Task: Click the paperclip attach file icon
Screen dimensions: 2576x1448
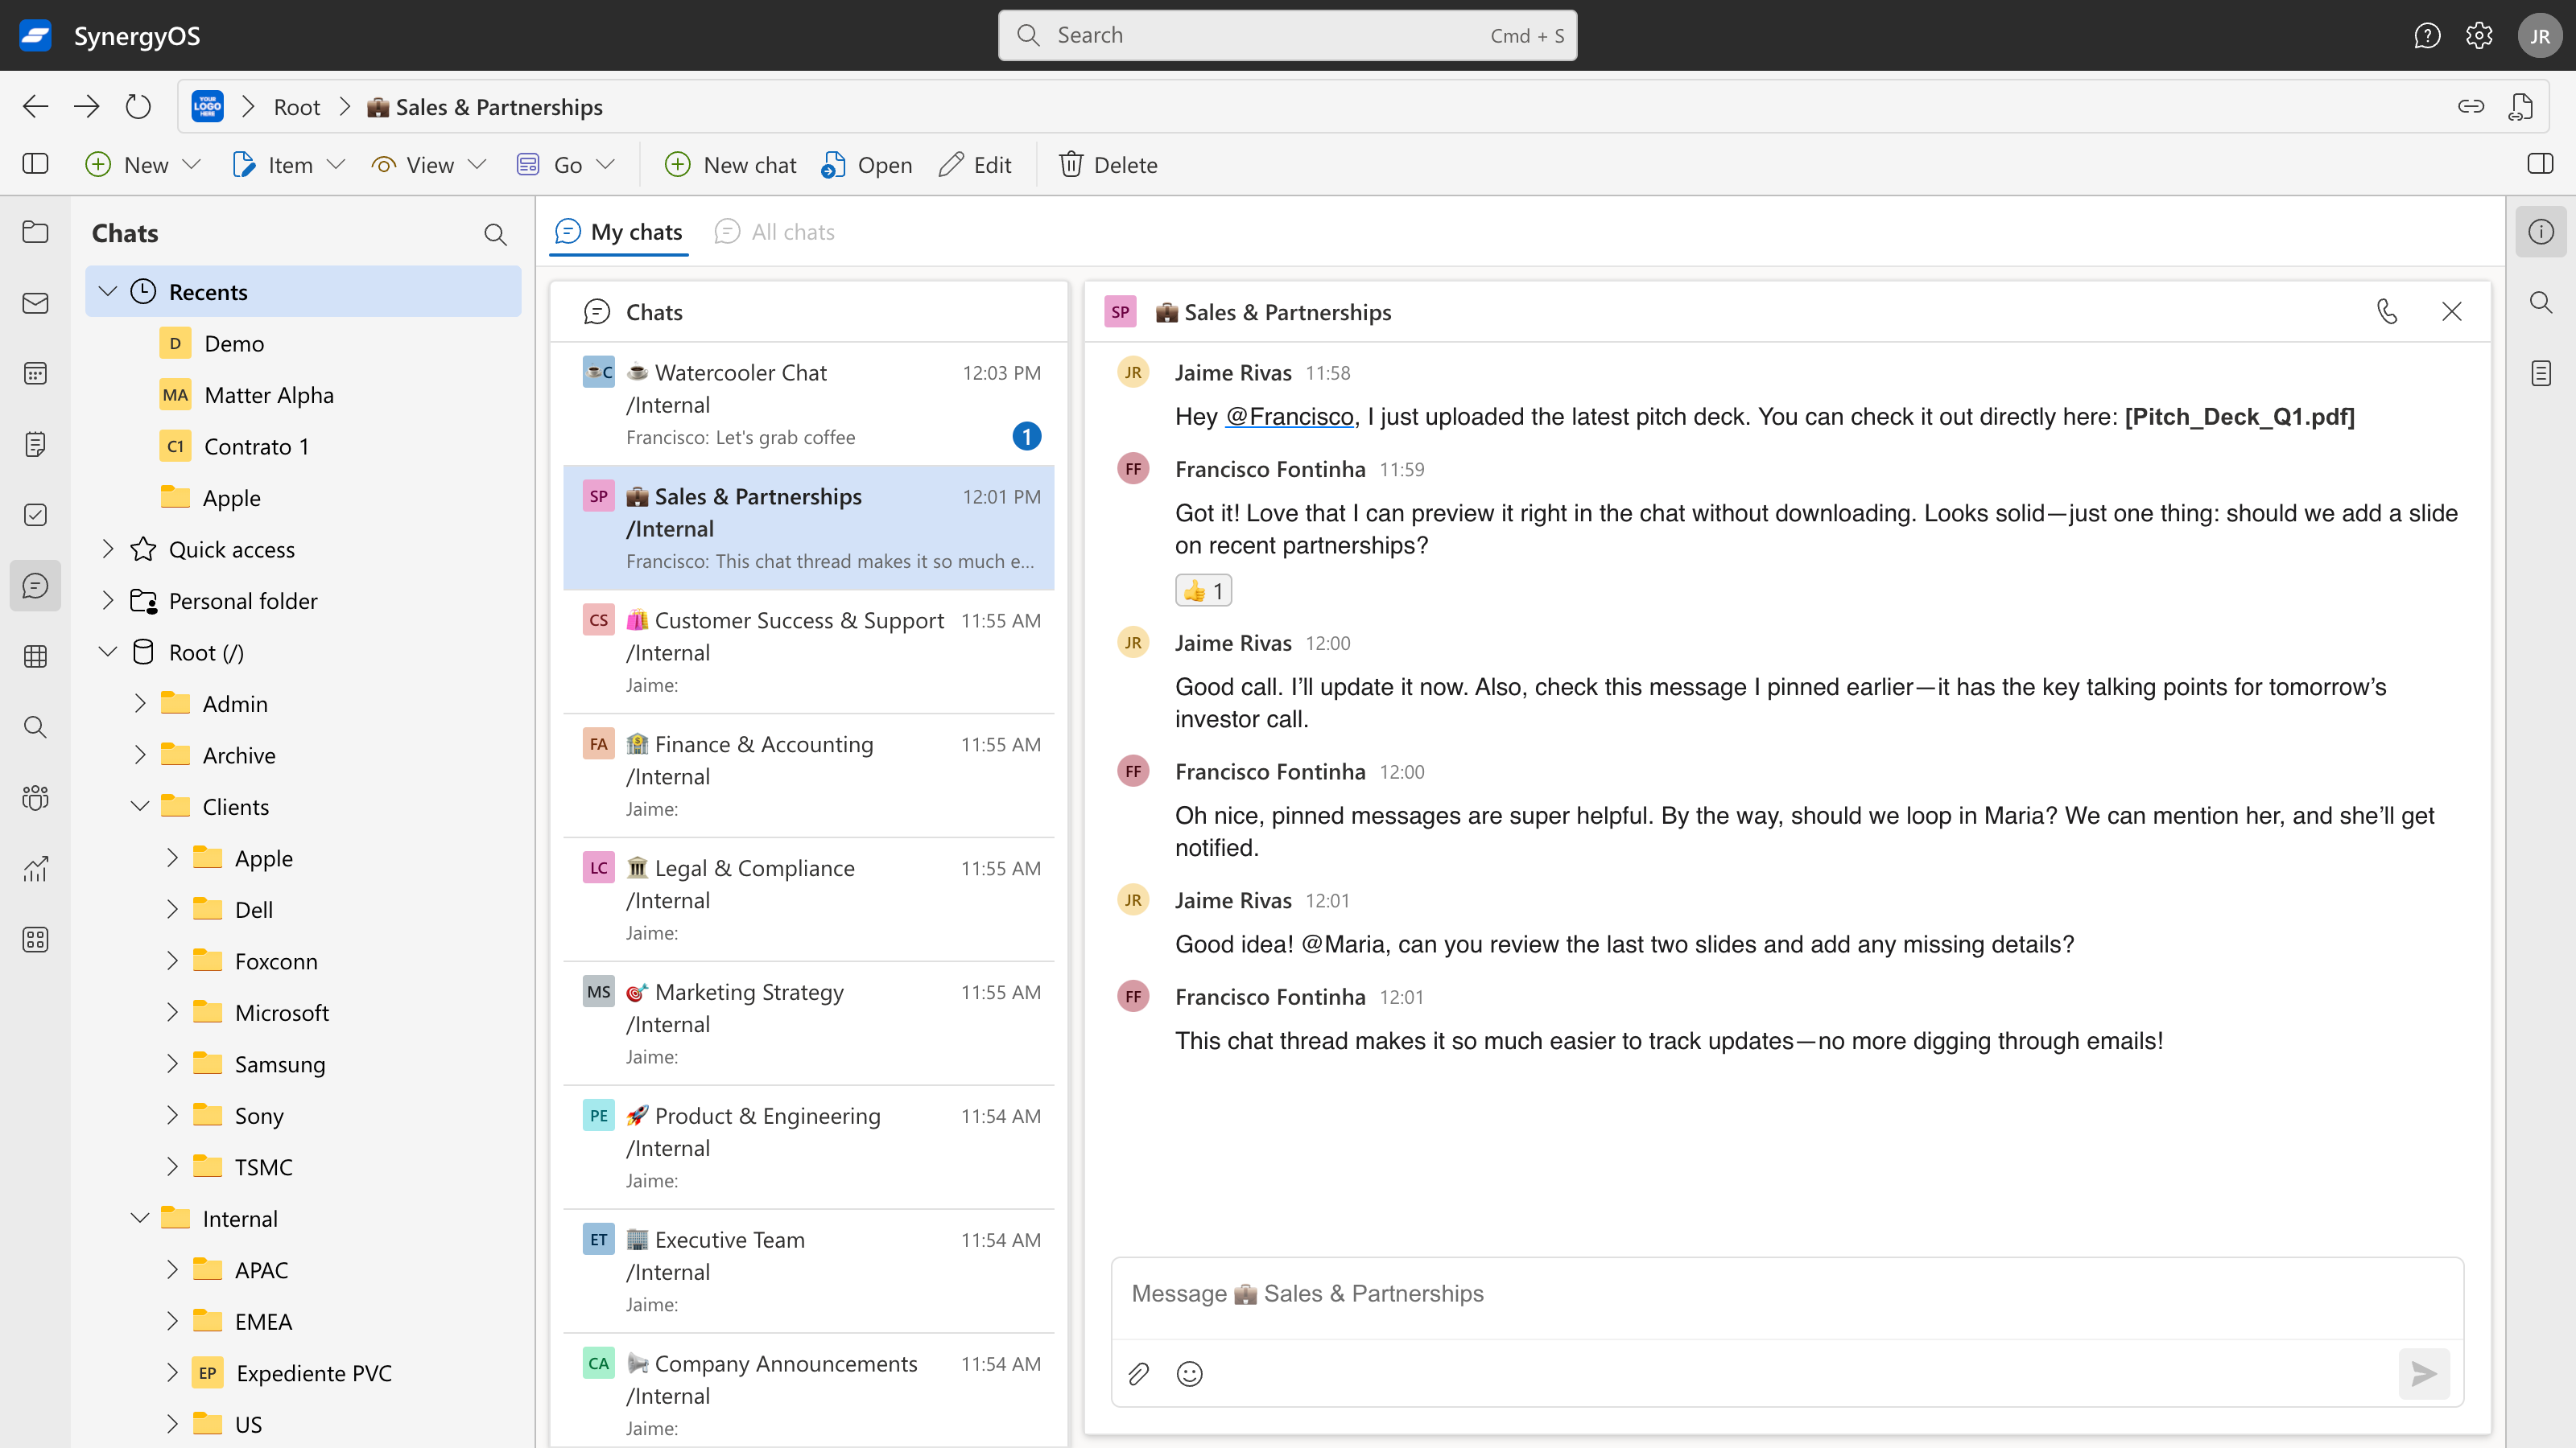Action: (x=1138, y=1374)
